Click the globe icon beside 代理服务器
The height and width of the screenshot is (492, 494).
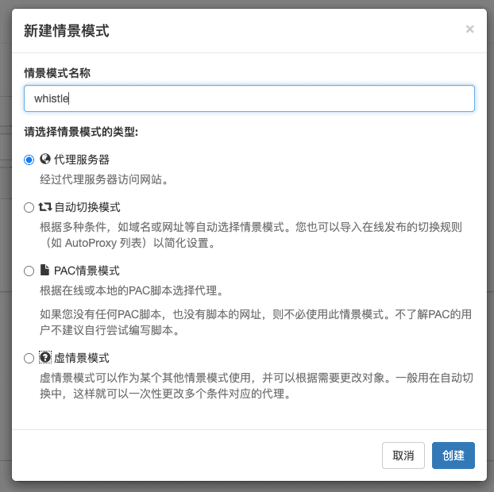click(45, 159)
